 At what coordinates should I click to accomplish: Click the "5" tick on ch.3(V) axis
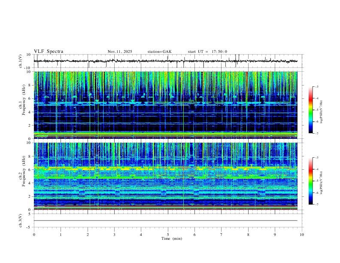[x=30, y=214]
